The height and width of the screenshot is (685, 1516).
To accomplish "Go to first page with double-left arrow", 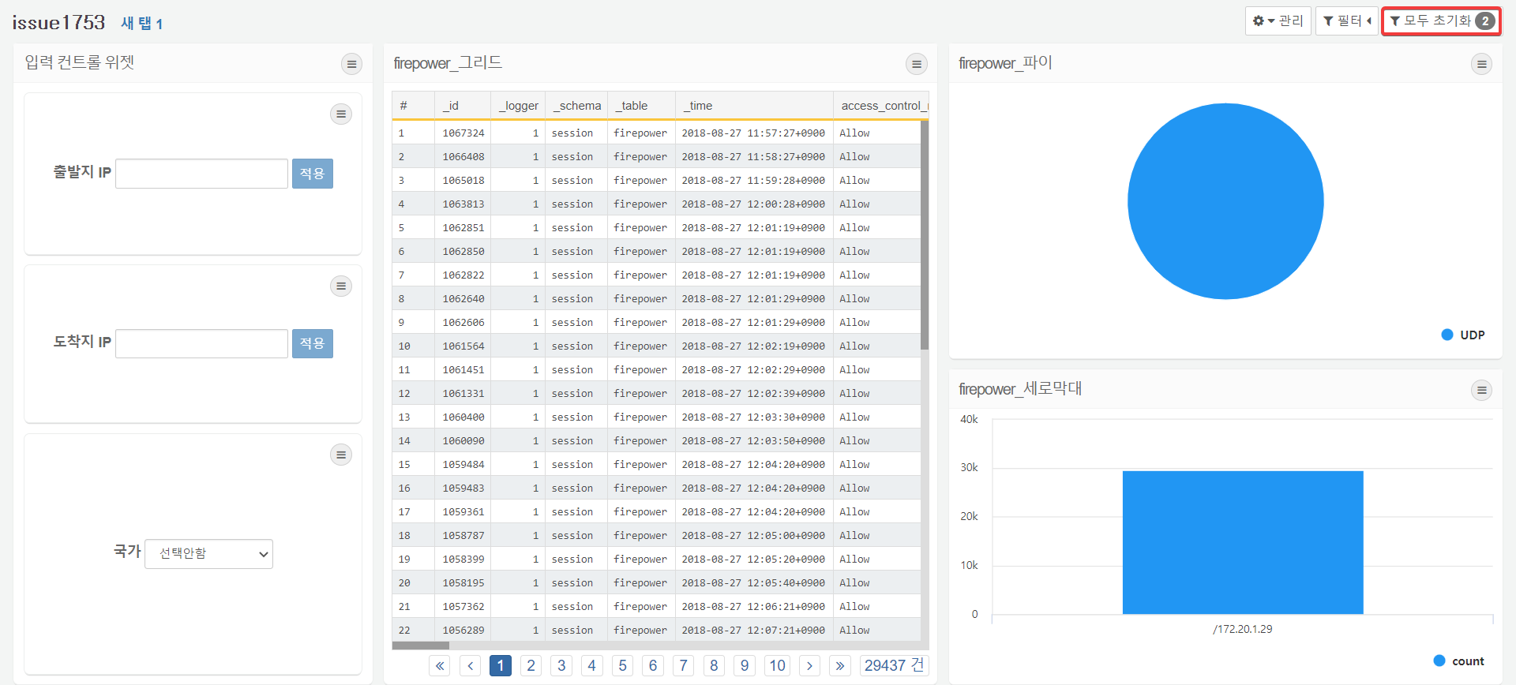I will click(x=440, y=665).
